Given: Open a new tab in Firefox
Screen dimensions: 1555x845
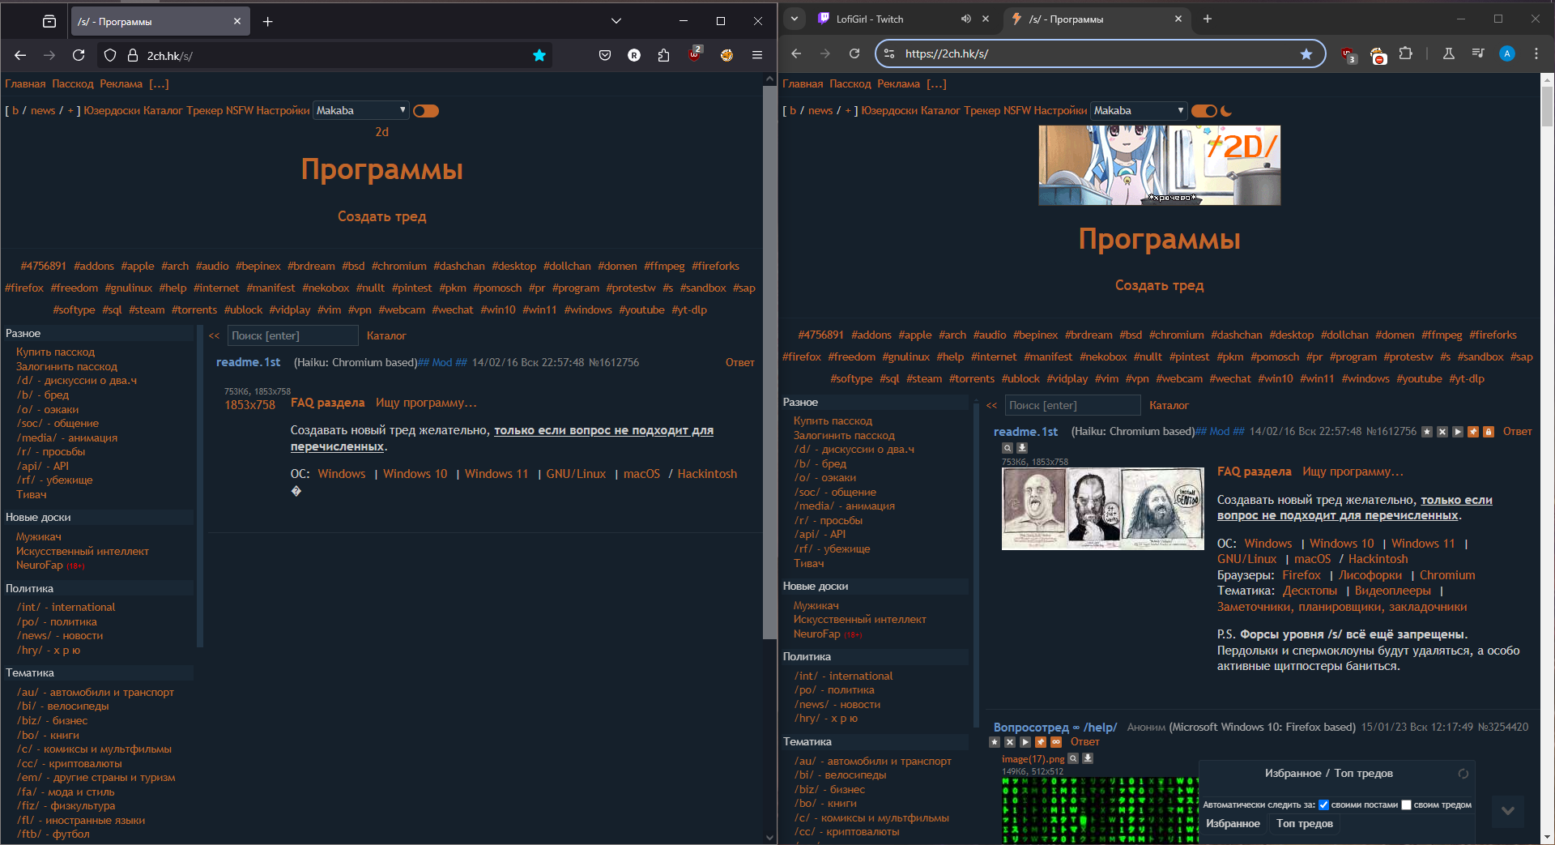Looking at the screenshot, I should [268, 22].
